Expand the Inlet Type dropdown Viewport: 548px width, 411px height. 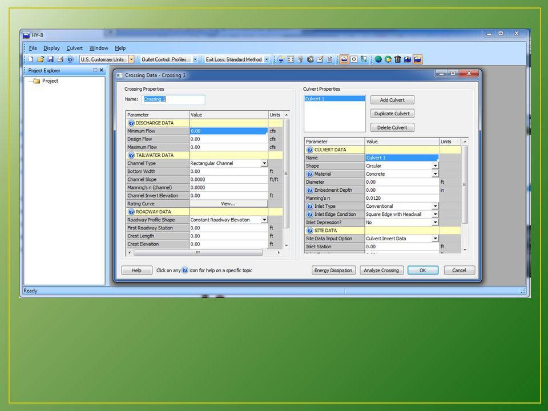[x=435, y=206]
